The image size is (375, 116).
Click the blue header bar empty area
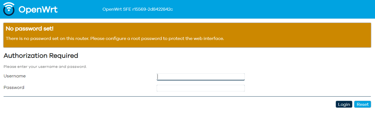click(x=275, y=9)
